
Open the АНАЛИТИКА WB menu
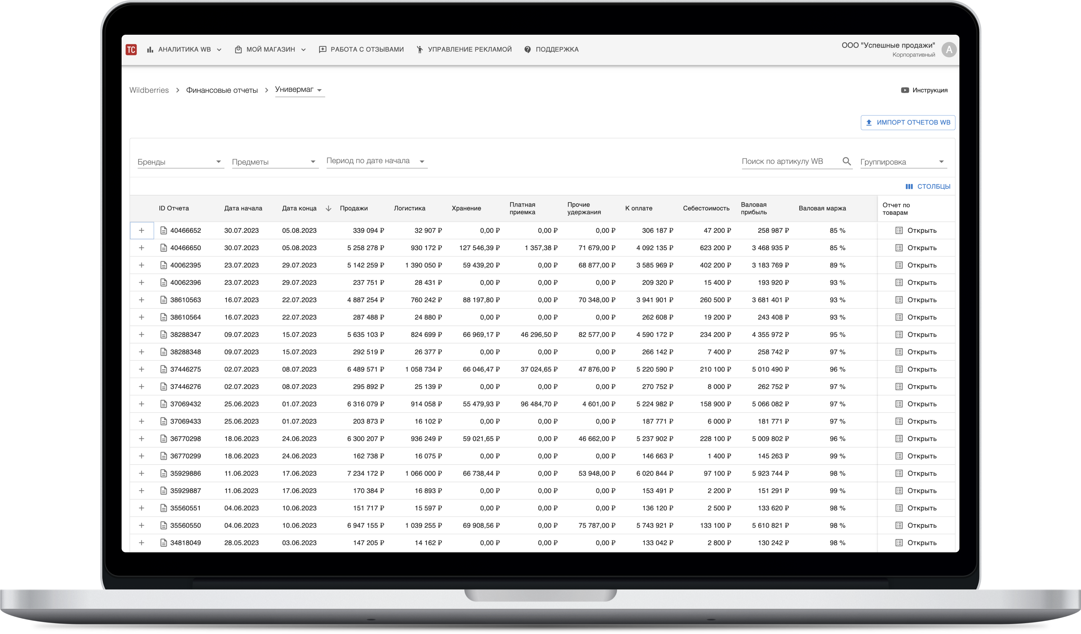(185, 50)
